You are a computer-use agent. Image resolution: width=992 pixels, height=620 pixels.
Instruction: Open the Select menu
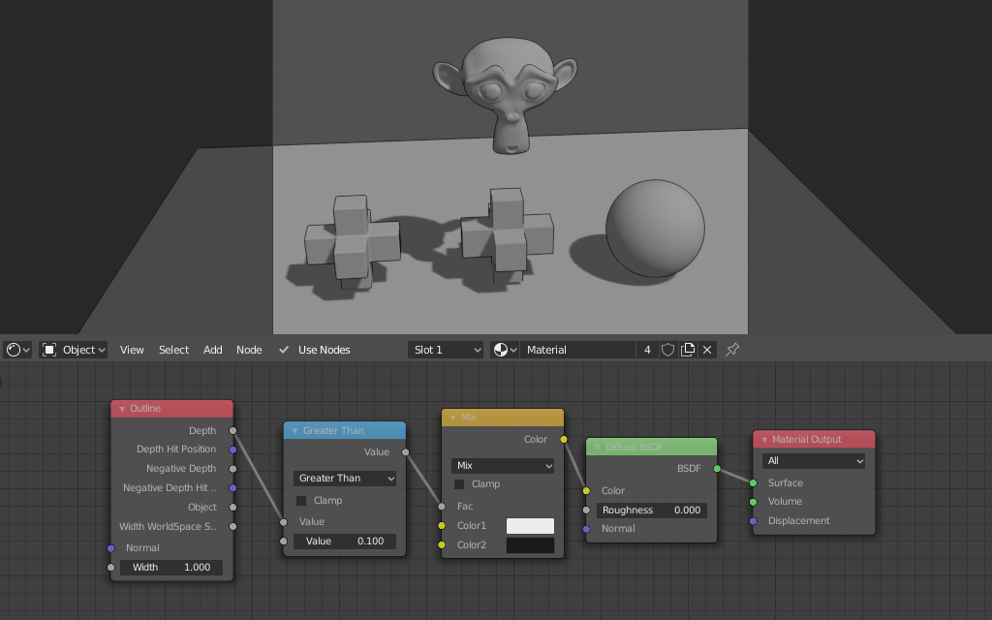tap(173, 350)
